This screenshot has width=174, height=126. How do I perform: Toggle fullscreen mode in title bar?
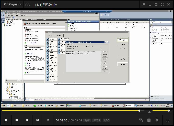(162, 5)
